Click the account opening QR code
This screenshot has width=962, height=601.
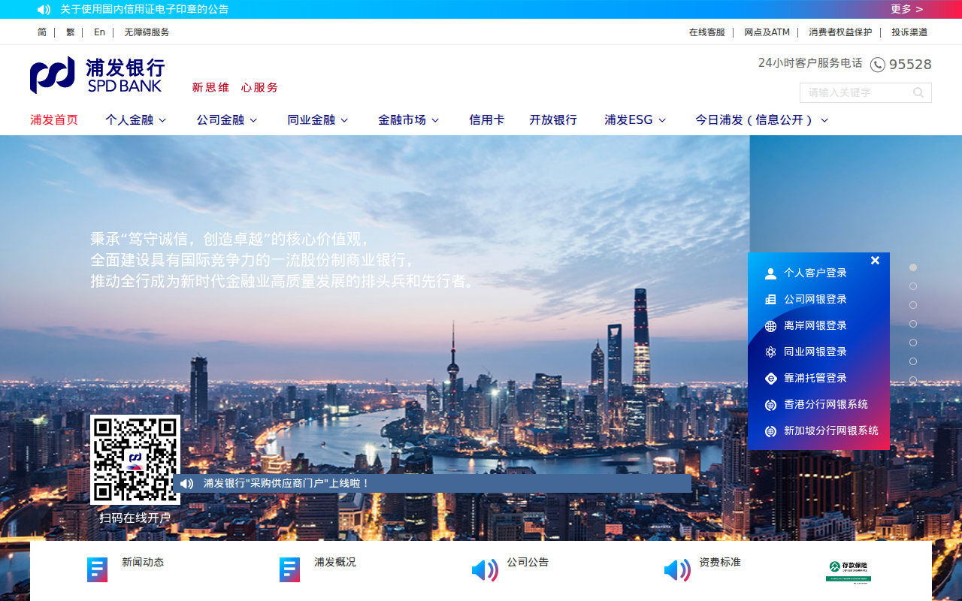pyautogui.click(x=135, y=460)
